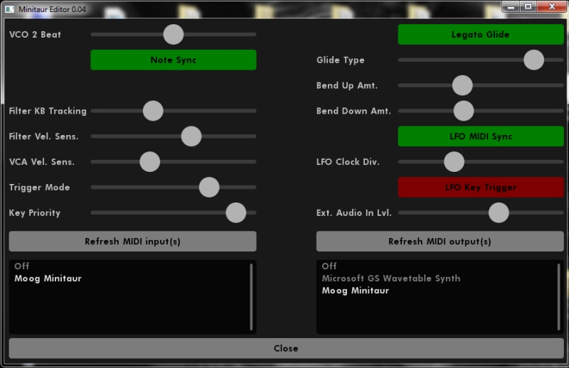
Task: Maximize the Minitaur Editor window
Action: coord(528,7)
